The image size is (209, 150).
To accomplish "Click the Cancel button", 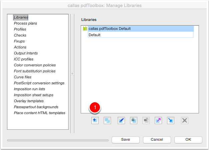I will click(x=157, y=140).
